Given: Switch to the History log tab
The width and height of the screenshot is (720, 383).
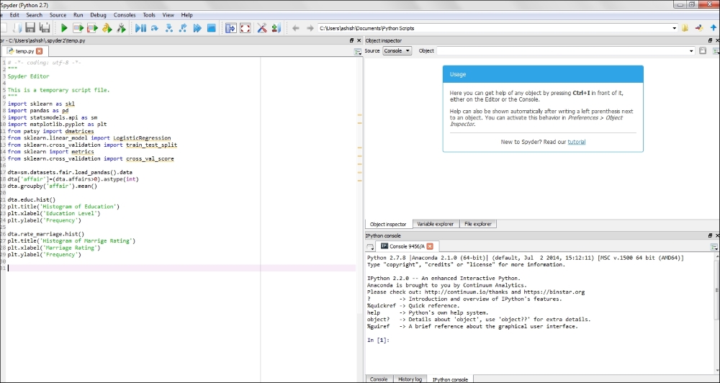Looking at the screenshot, I should pos(410,379).
